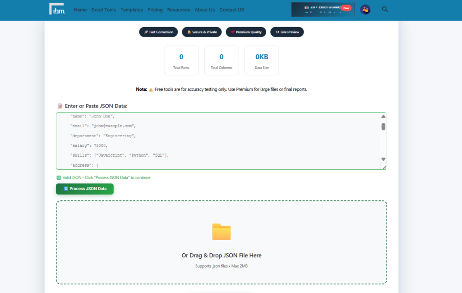Click the textarea scrollbar down arrow

point(383,159)
